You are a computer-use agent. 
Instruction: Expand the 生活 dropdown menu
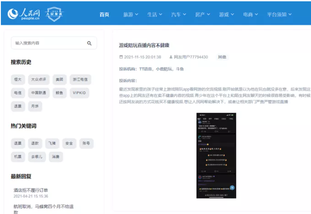155,14
